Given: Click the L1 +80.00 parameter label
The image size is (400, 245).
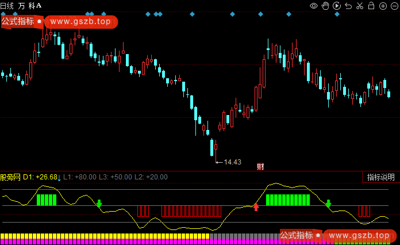Looking at the screenshot, I should point(80,177).
